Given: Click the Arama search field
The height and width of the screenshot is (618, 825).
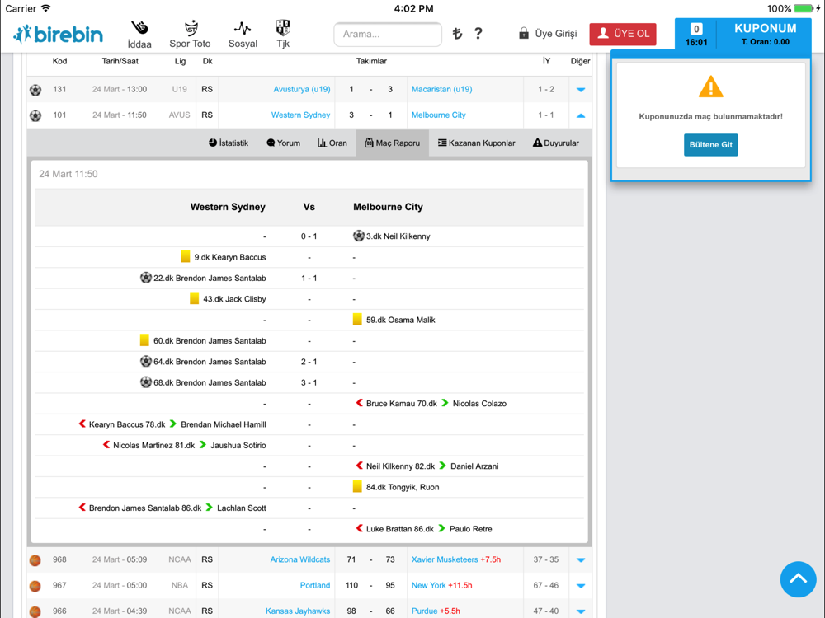Looking at the screenshot, I should [388, 35].
